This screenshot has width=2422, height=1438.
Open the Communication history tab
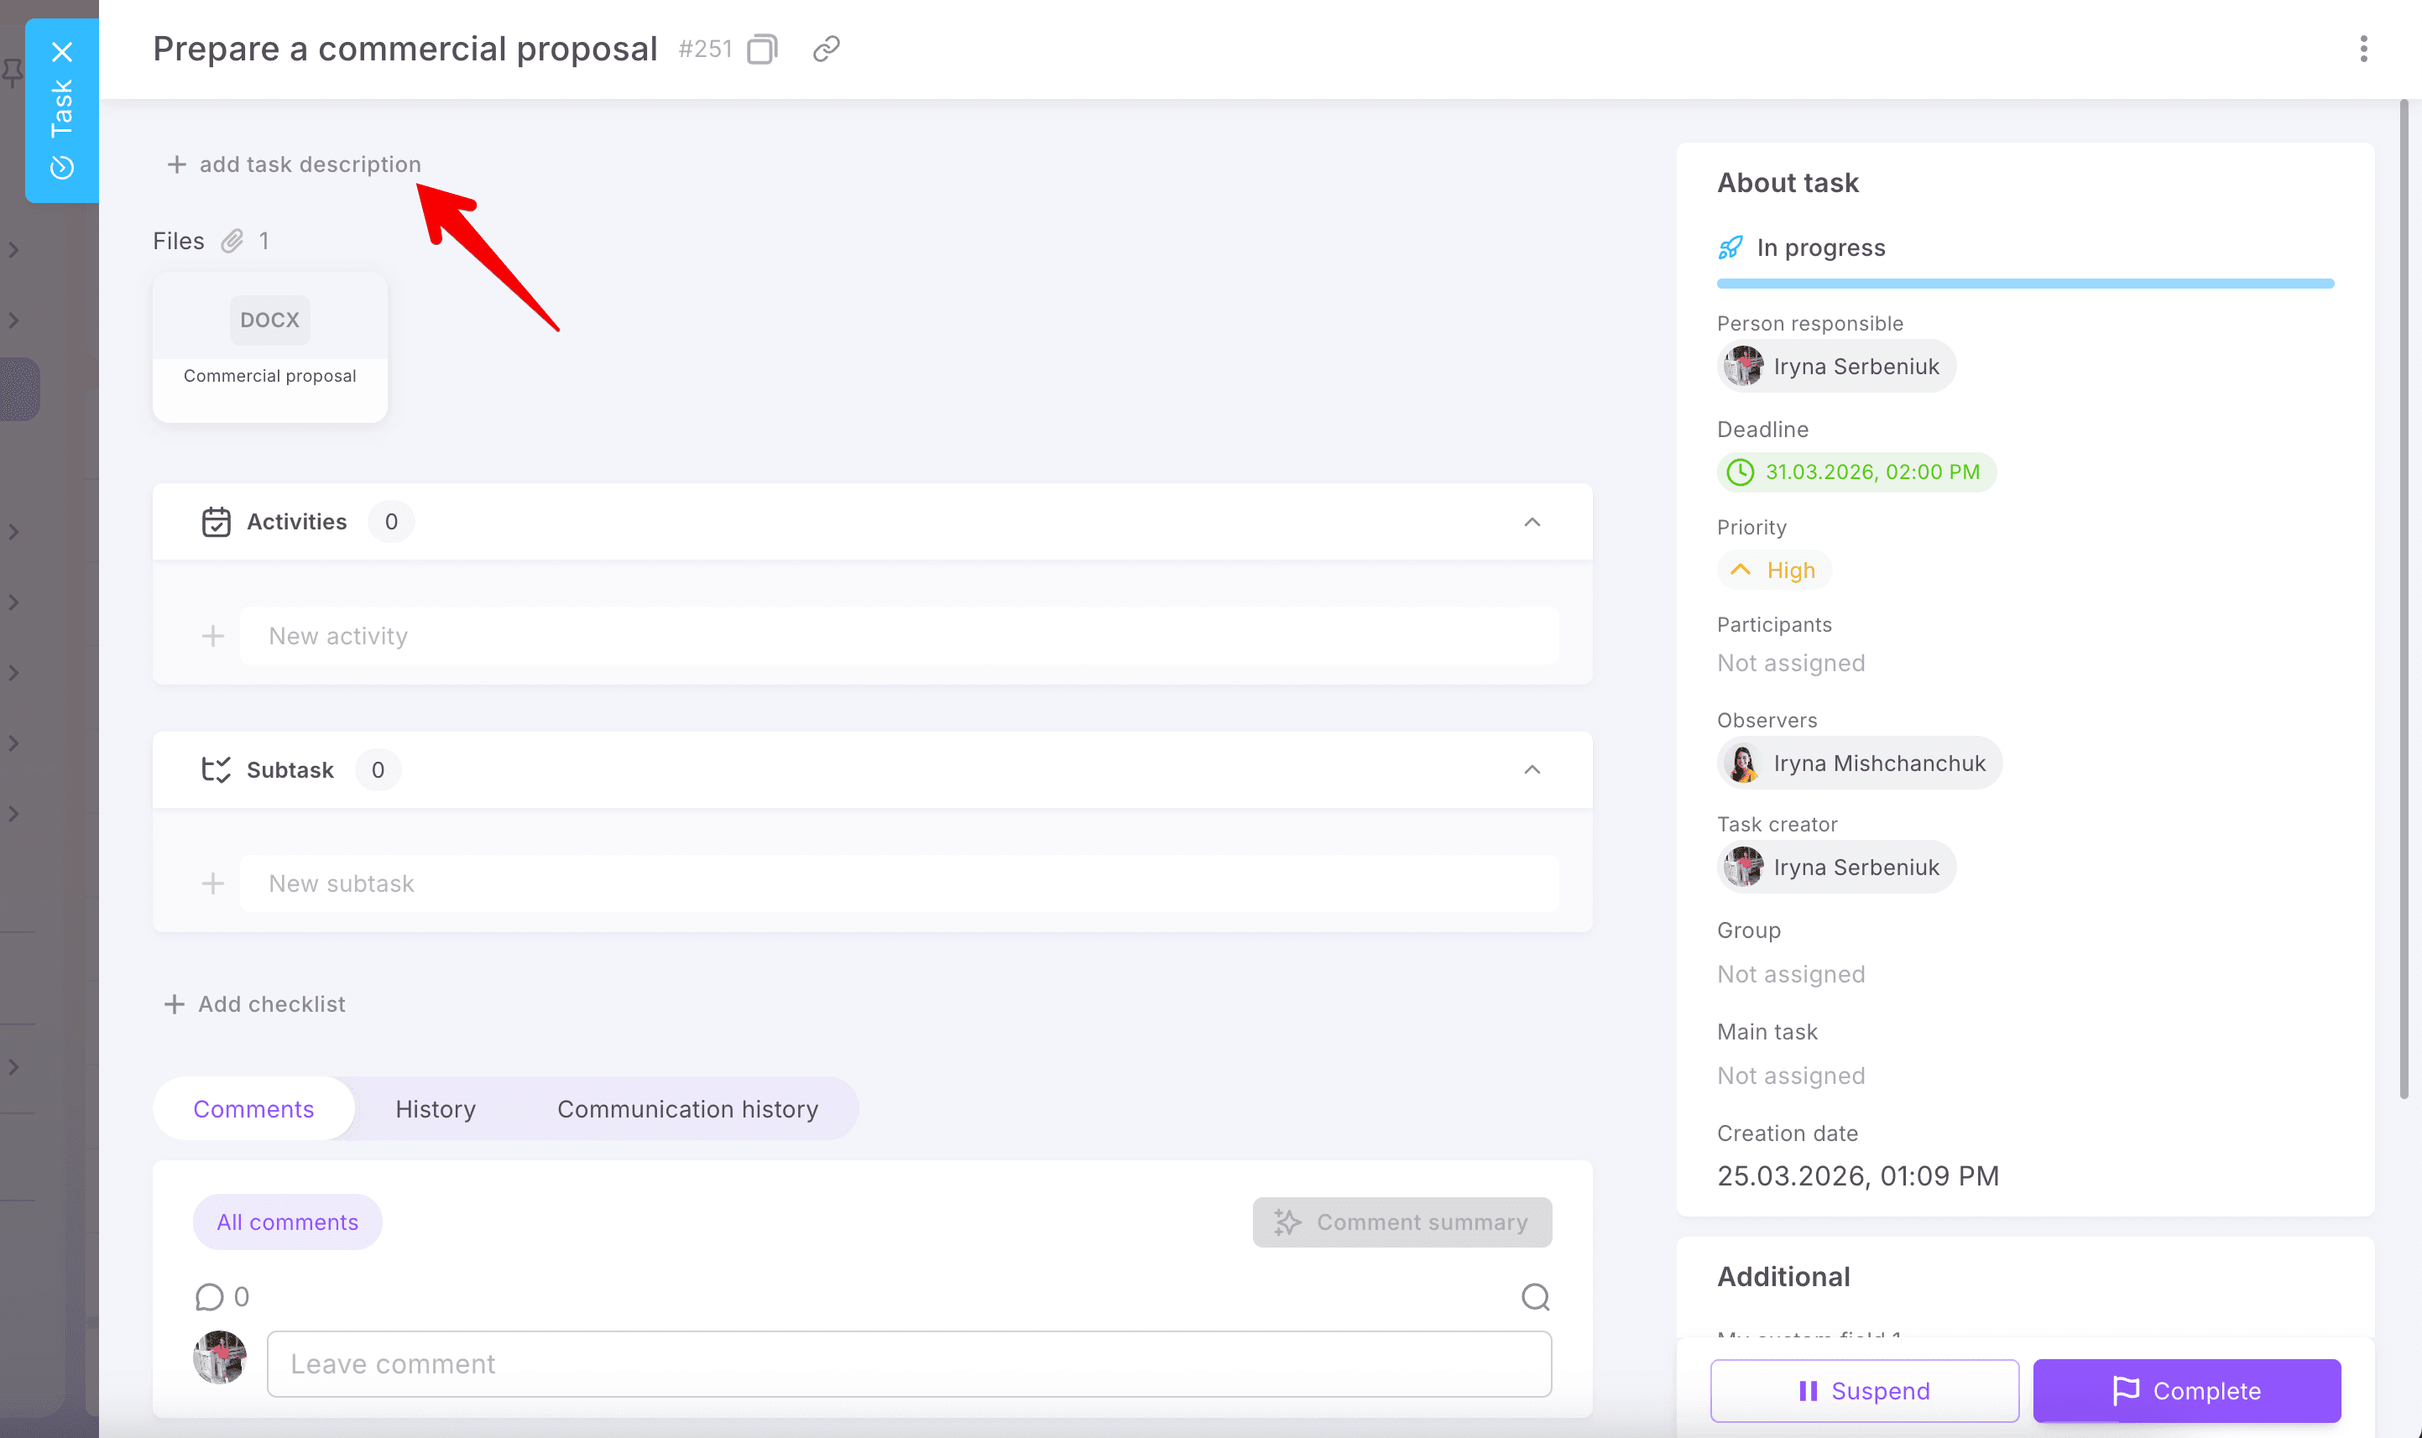687,1108
